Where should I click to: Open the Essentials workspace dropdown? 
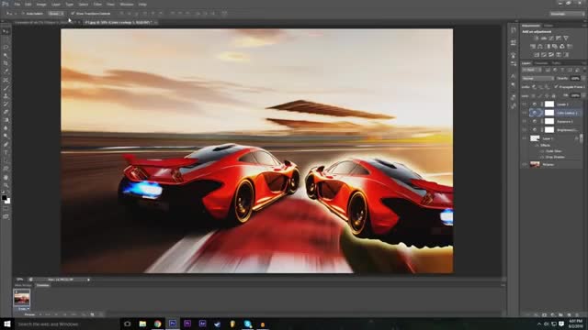[568, 14]
